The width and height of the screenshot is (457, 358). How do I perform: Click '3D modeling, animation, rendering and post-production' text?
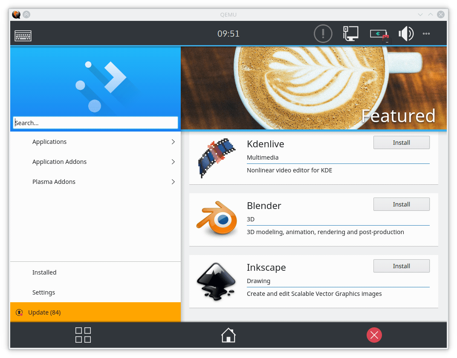click(325, 232)
